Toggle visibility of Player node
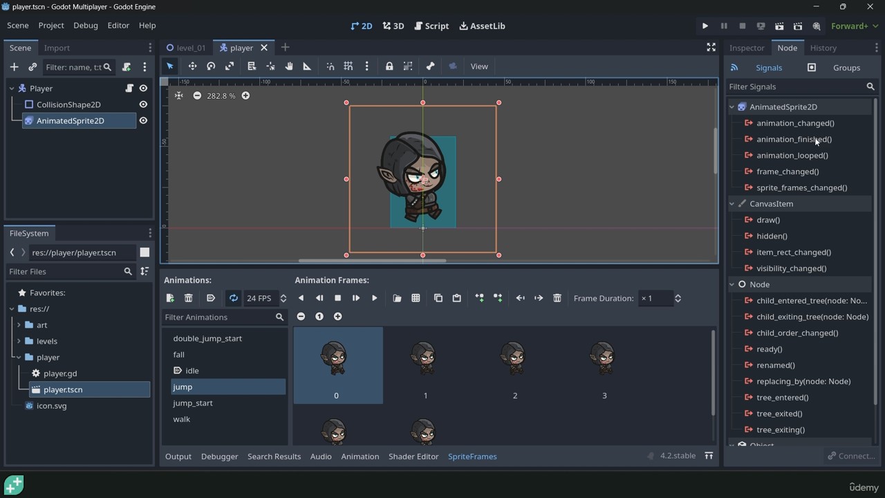This screenshot has height=498, width=885. pos(143,89)
